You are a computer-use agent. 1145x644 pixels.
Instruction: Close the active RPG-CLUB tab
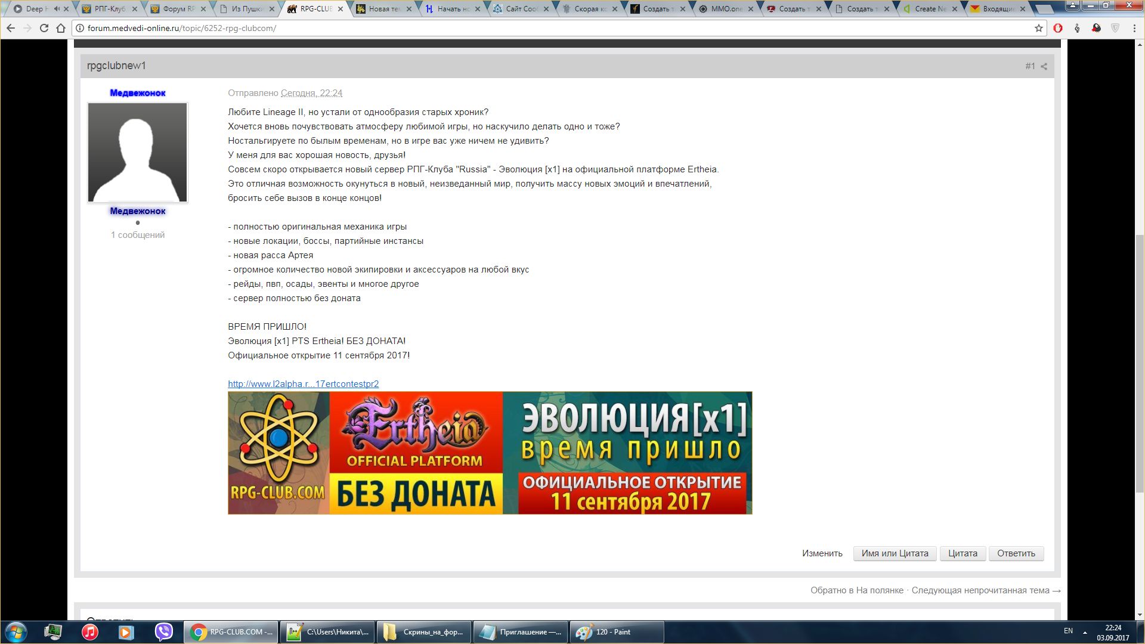coord(341,9)
